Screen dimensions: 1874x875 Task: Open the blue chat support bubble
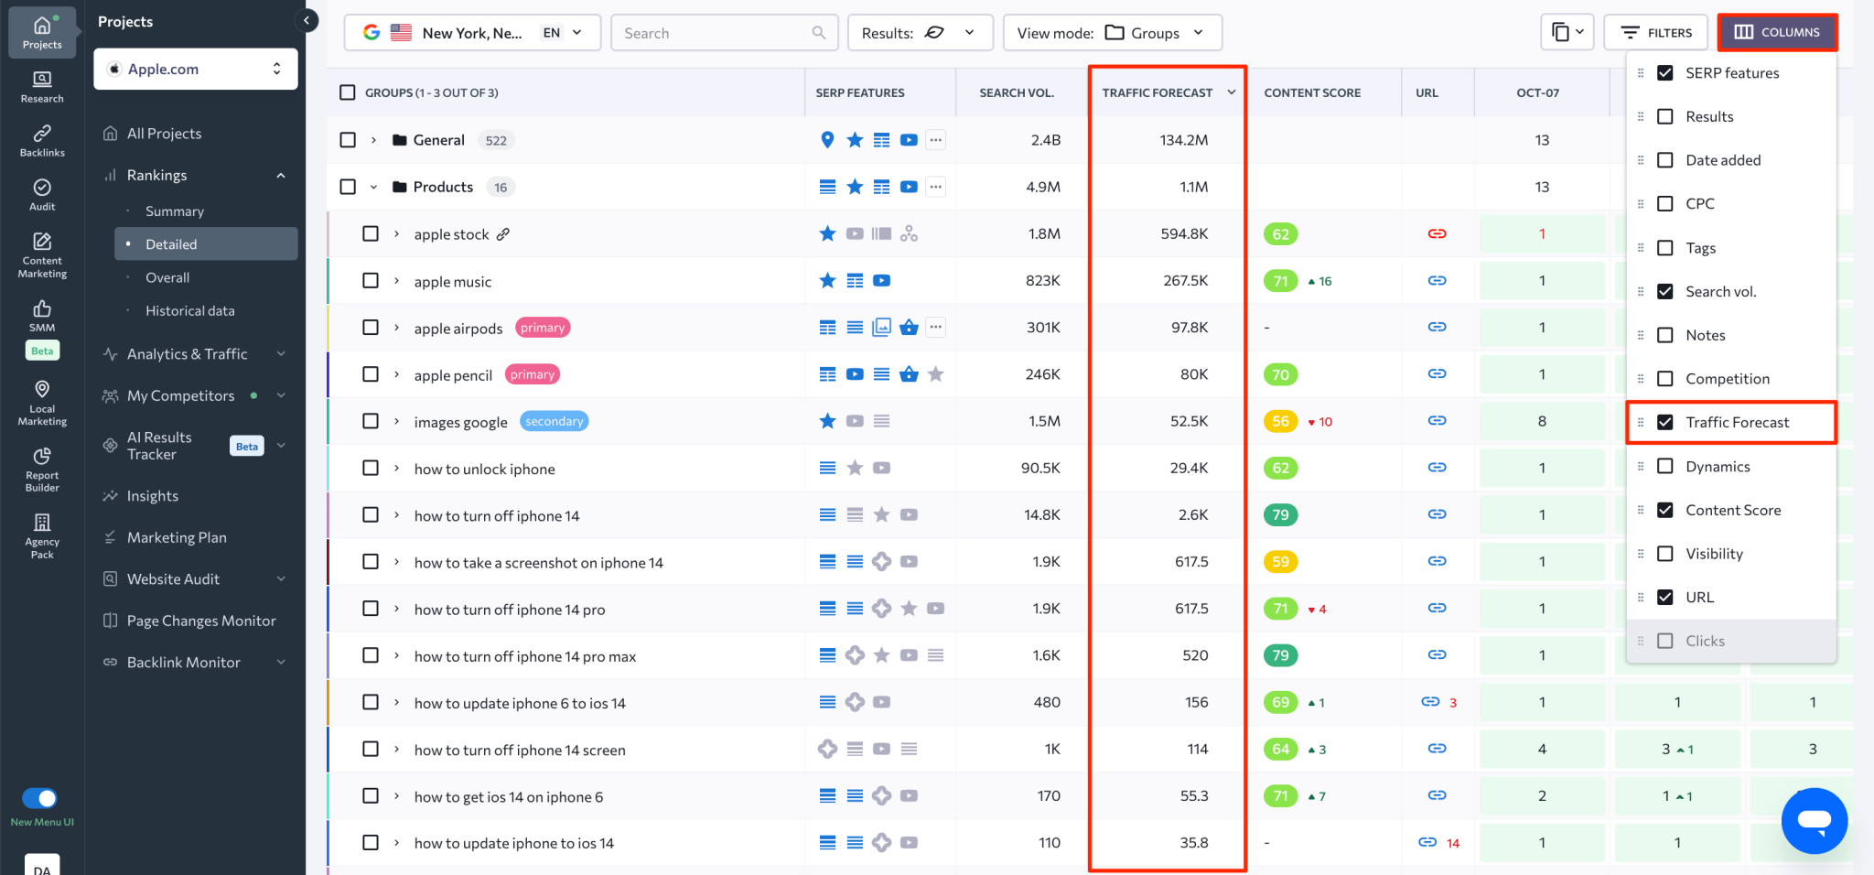tap(1814, 820)
